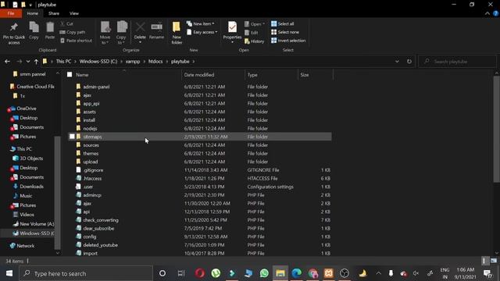
Task: Open recent locations dropdown arrow
Action: click(x=28, y=61)
